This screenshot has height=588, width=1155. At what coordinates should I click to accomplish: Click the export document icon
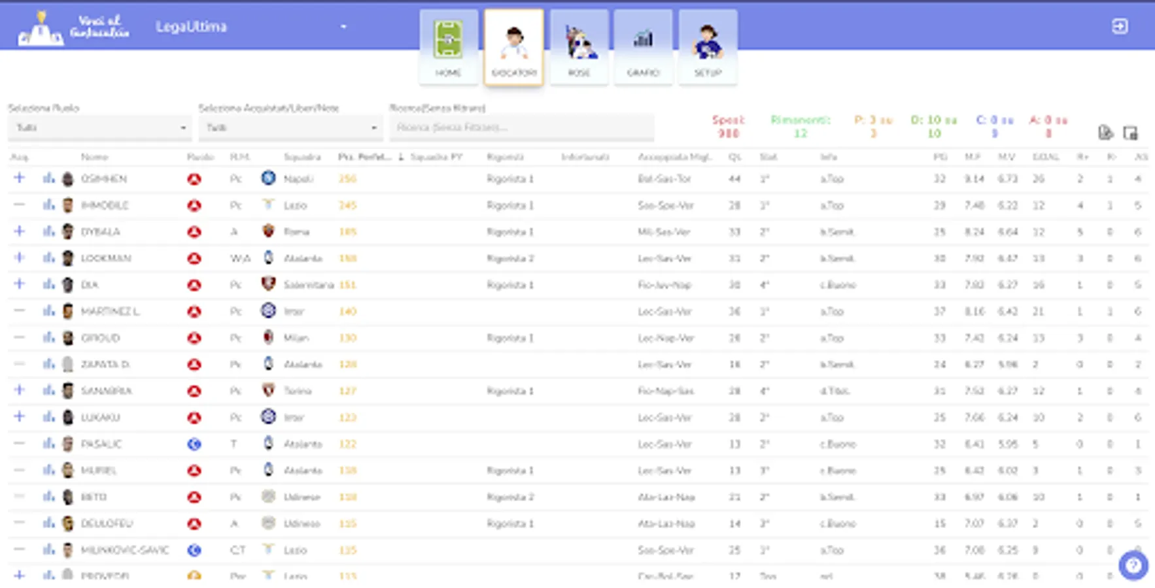pos(1105,133)
